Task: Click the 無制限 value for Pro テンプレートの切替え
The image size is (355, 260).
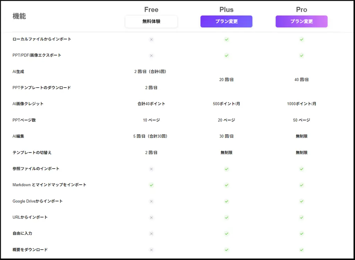Action: (x=301, y=152)
